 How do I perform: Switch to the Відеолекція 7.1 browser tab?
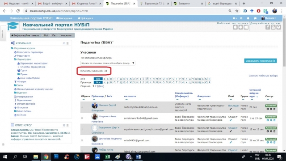point(155,4)
